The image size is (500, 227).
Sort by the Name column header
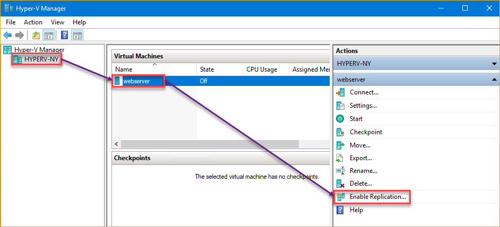154,69
